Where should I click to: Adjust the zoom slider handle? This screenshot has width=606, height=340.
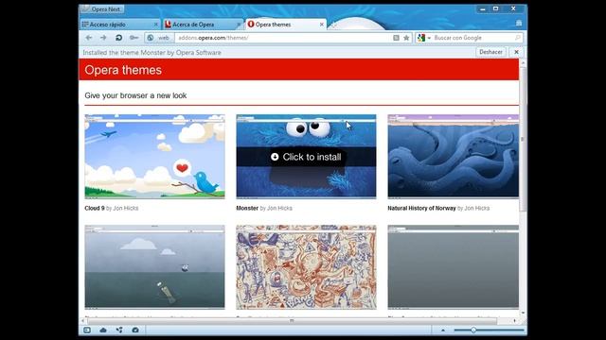(473, 330)
